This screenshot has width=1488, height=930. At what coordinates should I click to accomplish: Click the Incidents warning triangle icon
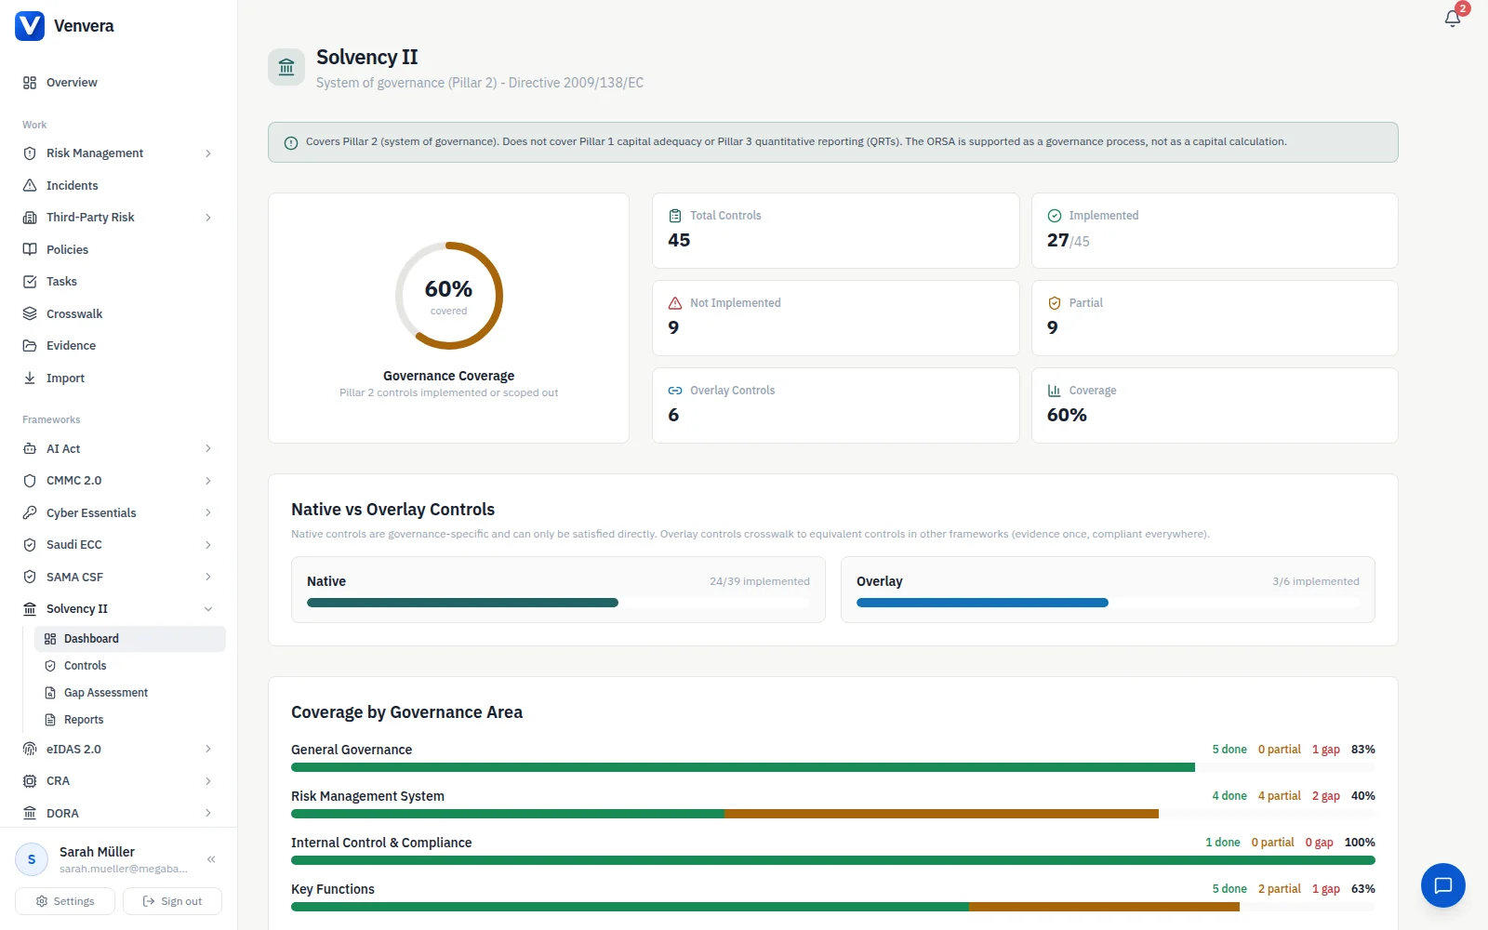pyautogui.click(x=30, y=185)
